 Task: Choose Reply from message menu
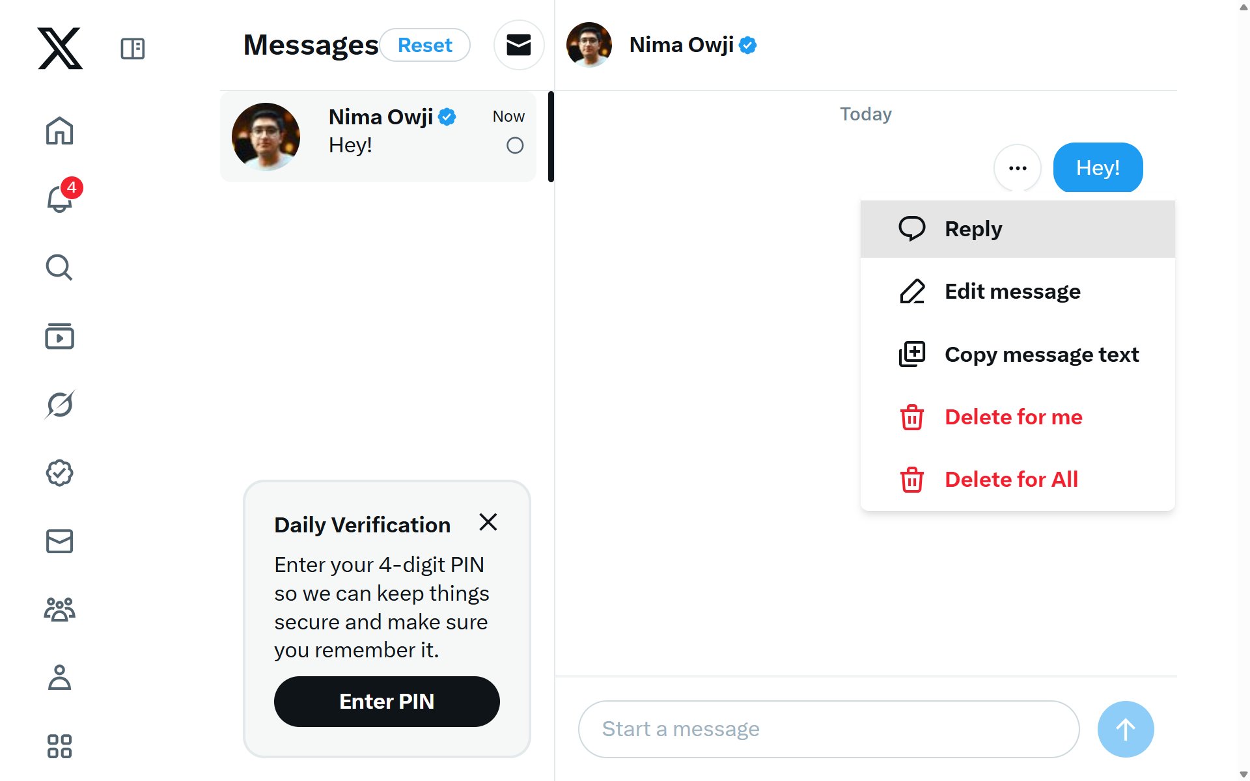[1018, 229]
